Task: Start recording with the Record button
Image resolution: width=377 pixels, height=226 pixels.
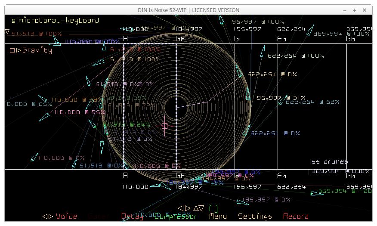Action: (x=296, y=217)
